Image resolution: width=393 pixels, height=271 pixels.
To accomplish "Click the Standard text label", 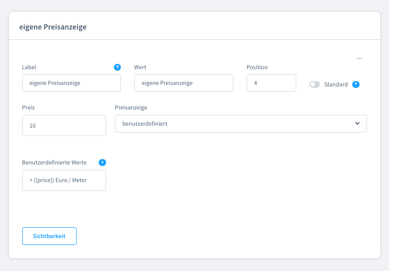I will pyautogui.click(x=336, y=84).
